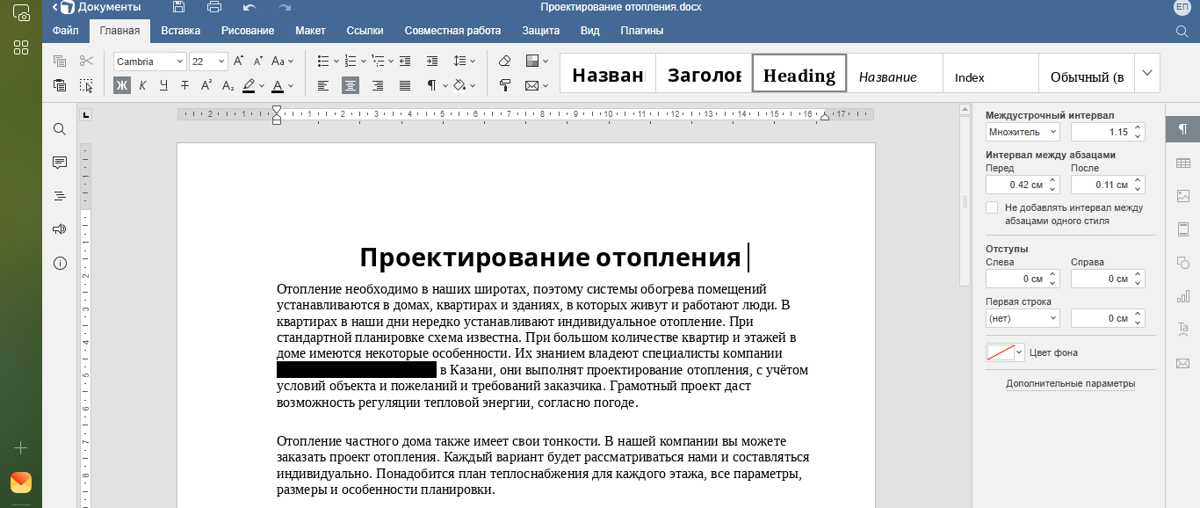Toggle subscript formatting

(228, 85)
